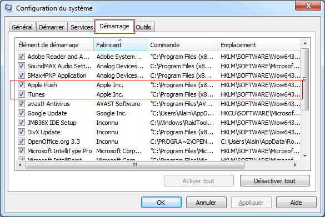Viewport: 325px width, 217px height.
Task: Click the horizontal scrollbar left arrow
Action: click(20, 165)
